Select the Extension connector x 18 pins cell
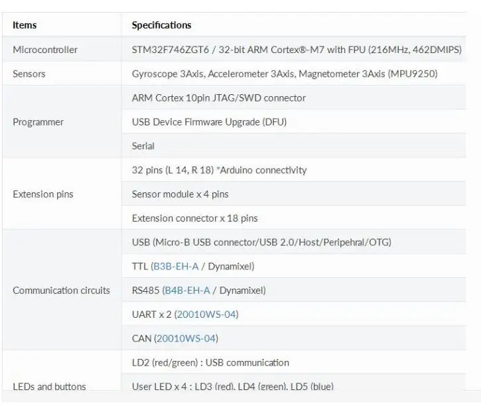 click(294, 218)
